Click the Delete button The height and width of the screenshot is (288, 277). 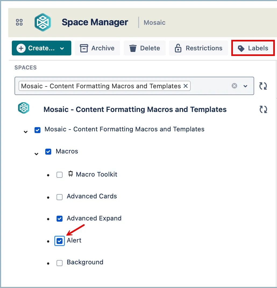(145, 48)
